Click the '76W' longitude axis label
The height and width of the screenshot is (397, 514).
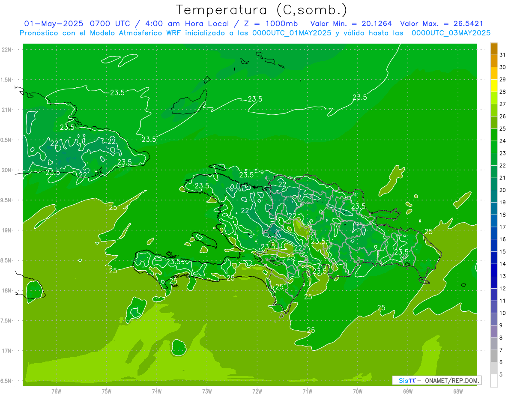(x=56, y=391)
